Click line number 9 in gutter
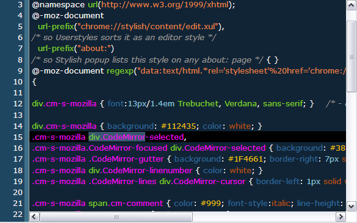 click(20, 71)
